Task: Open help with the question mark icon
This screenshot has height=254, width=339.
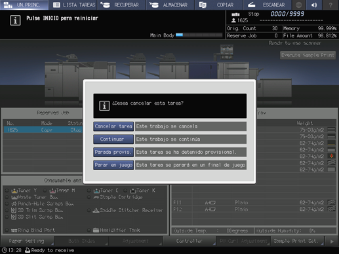Action: 330,5
